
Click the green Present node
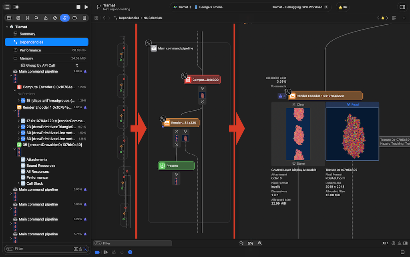(x=176, y=165)
